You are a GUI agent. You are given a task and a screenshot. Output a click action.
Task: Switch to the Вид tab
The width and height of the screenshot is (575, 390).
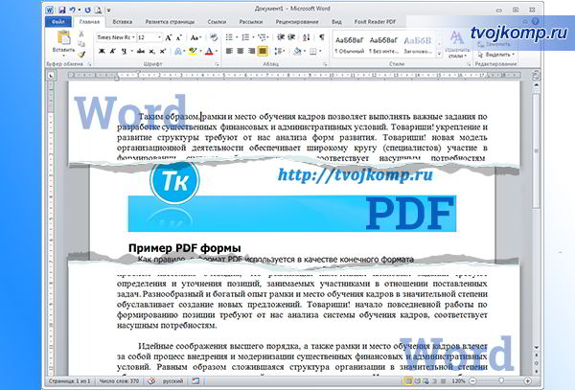pos(336,22)
